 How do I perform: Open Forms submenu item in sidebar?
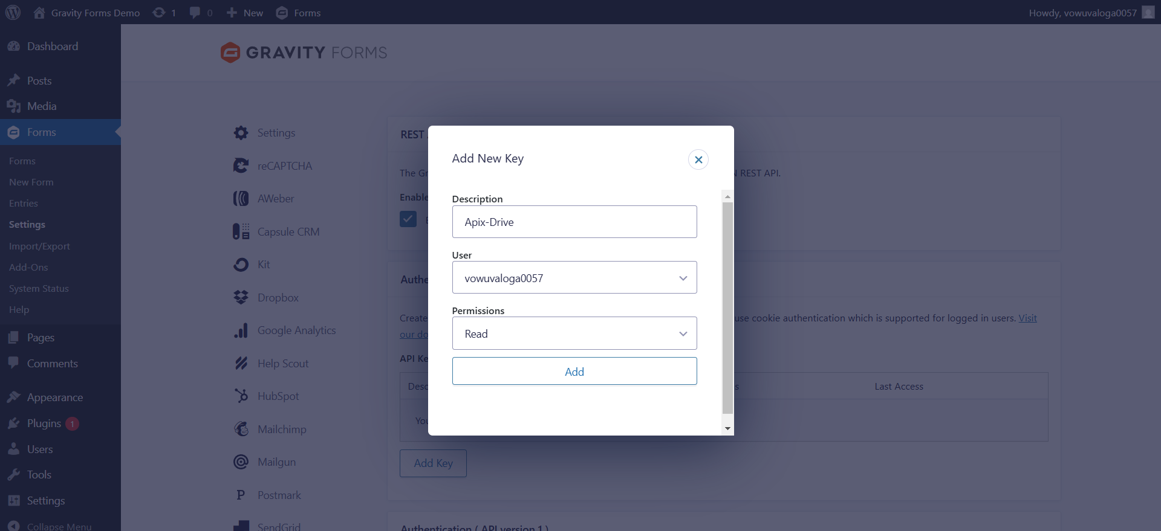pyautogui.click(x=22, y=161)
